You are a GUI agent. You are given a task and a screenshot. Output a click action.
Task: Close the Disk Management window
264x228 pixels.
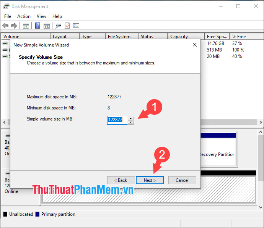click(x=256, y=6)
